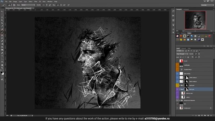This screenshot has height=121, width=215.
Task: Open the brush Mode dropdown
Action: click(28, 5)
